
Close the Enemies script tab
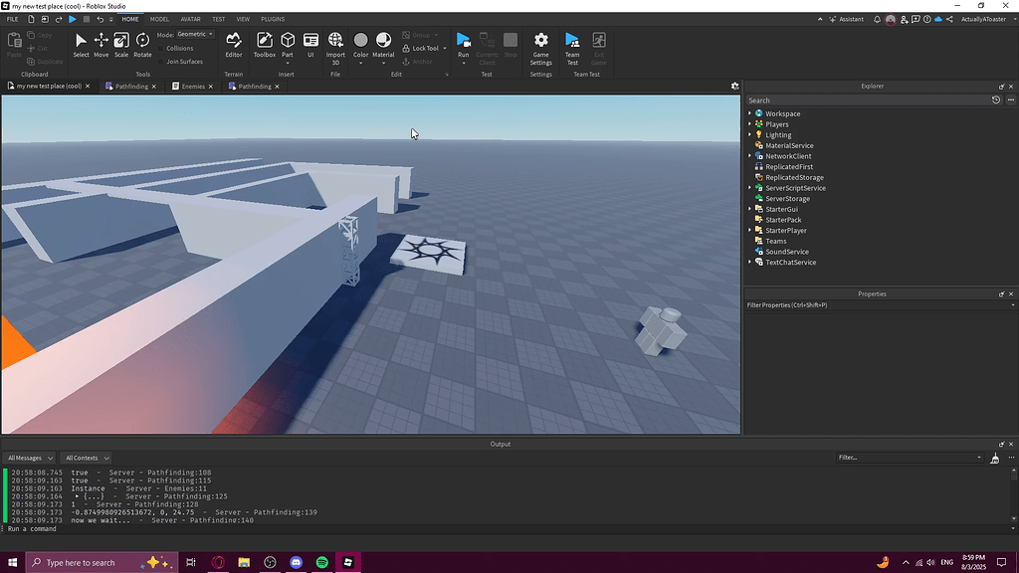pyautogui.click(x=211, y=87)
